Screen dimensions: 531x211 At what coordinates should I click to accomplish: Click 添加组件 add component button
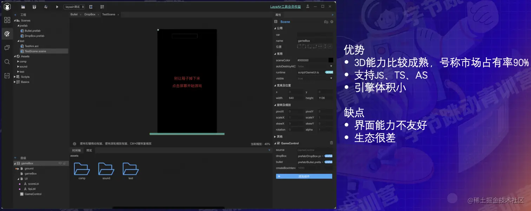tap(304, 176)
